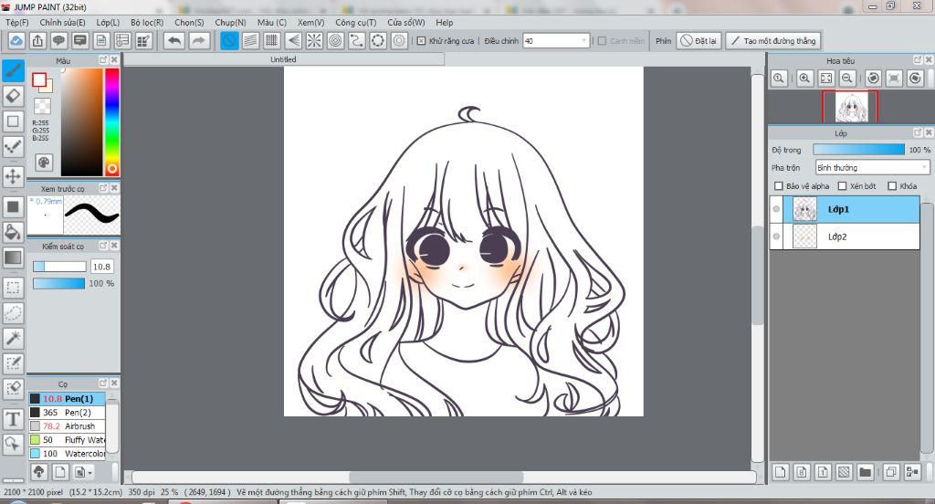Select the Gradient tool
The width and height of the screenshot is (935, 504).
pos(13,257)
